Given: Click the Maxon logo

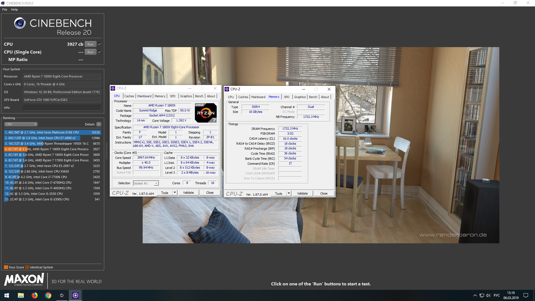Looking at the screenshot, I should click(24, 280).
